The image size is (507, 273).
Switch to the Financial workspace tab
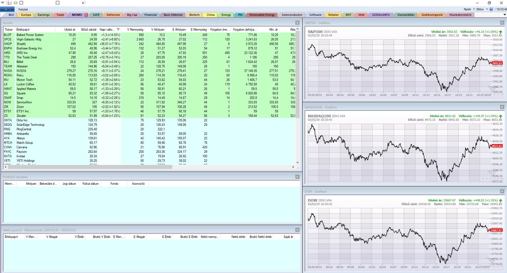(x=151, y=15)
